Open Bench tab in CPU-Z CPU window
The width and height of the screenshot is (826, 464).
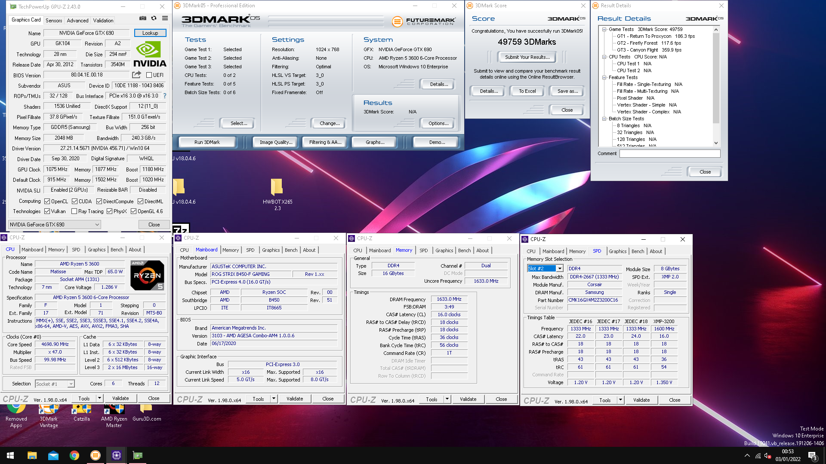[x=117, y=250]
